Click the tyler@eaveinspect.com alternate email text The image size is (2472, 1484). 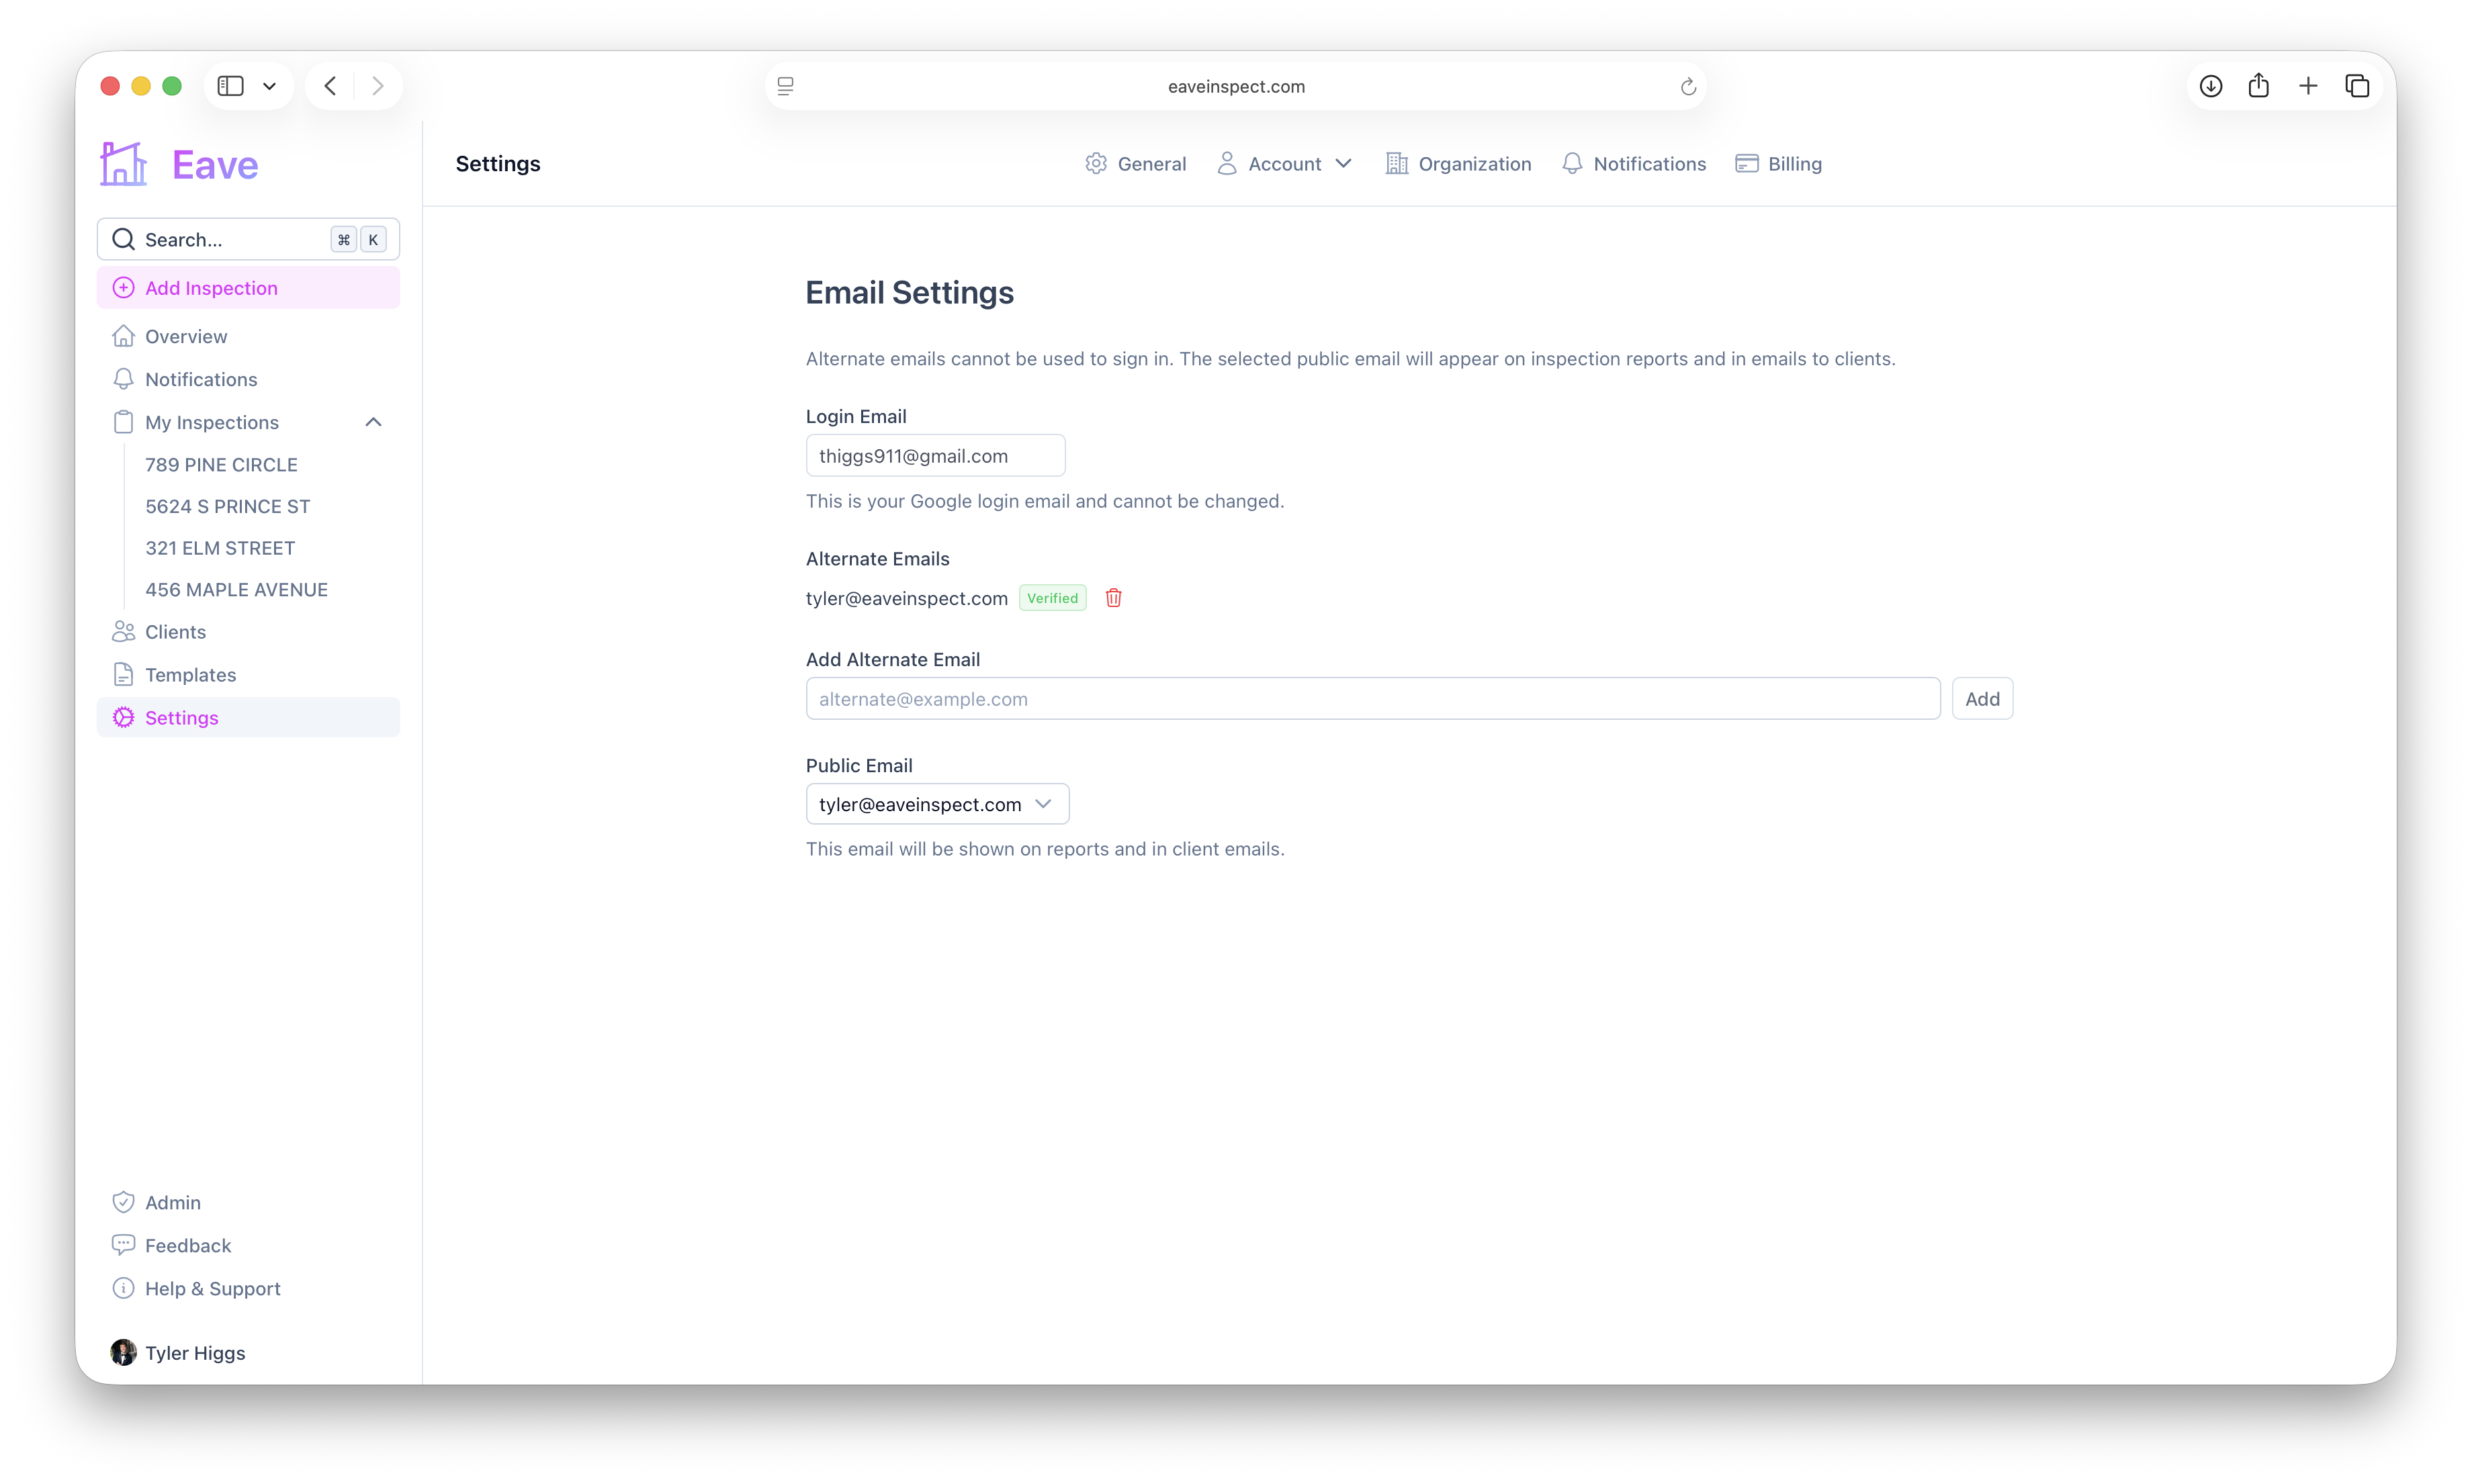coord(906,598)
